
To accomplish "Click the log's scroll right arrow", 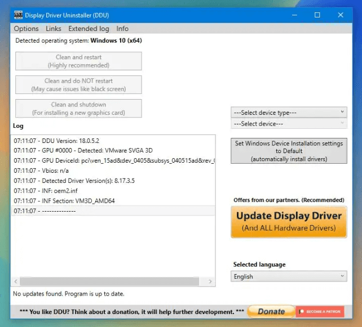I will pos(211,281).
